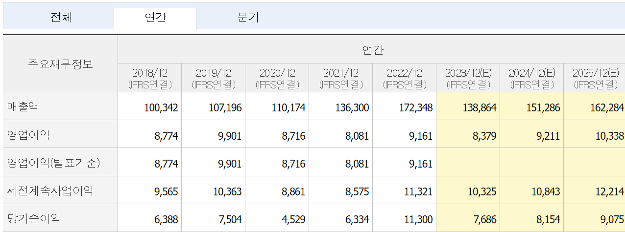Click 9,161 in the 영업이익(발표기준) row
This screenshot has width=625, height=232.
(421, 163)
